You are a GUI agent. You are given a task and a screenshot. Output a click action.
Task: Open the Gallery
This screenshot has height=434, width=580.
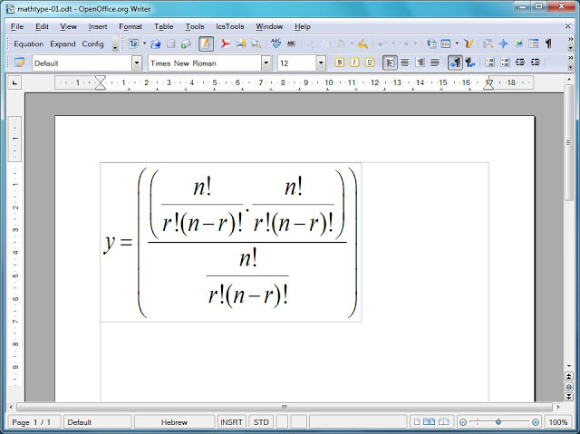click(518, 44)
